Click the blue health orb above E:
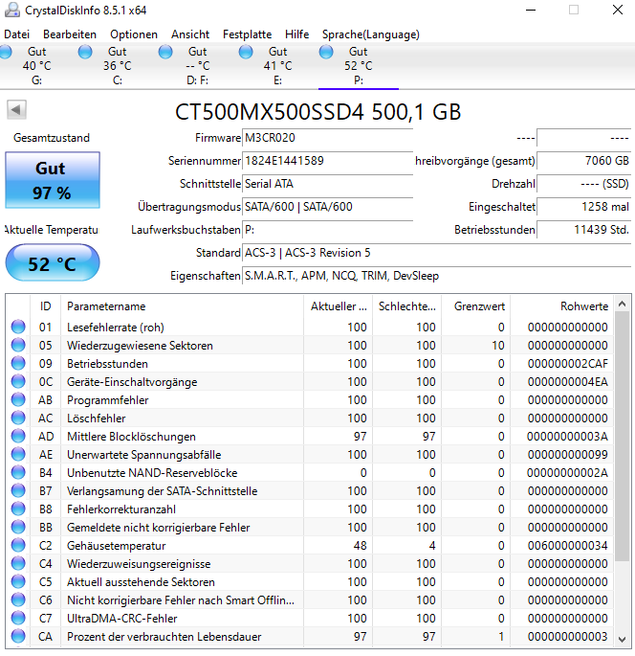Image resolution: width=635 pixels, height=656 pixels. [246, 52]
